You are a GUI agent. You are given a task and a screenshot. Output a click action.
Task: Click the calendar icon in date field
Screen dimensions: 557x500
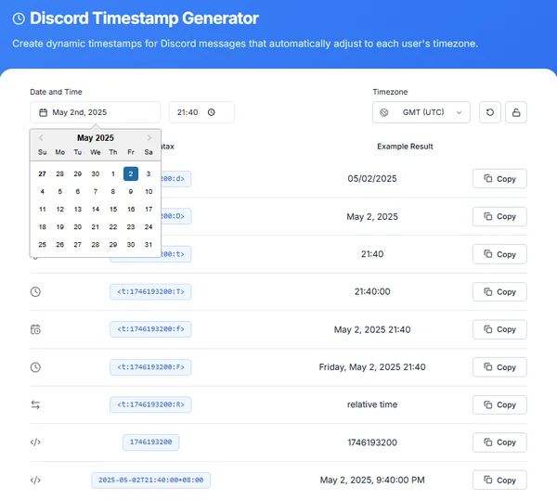(43, 112)
